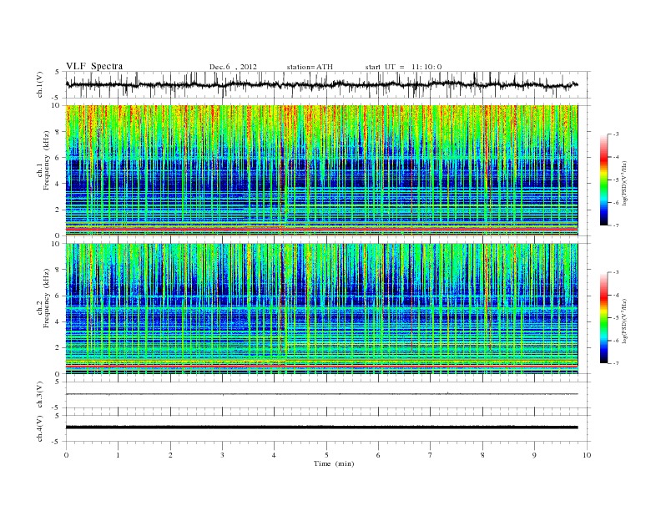661x511 pixels.
Task: Click time axis tick label "7"
Action: click(431, 455)
